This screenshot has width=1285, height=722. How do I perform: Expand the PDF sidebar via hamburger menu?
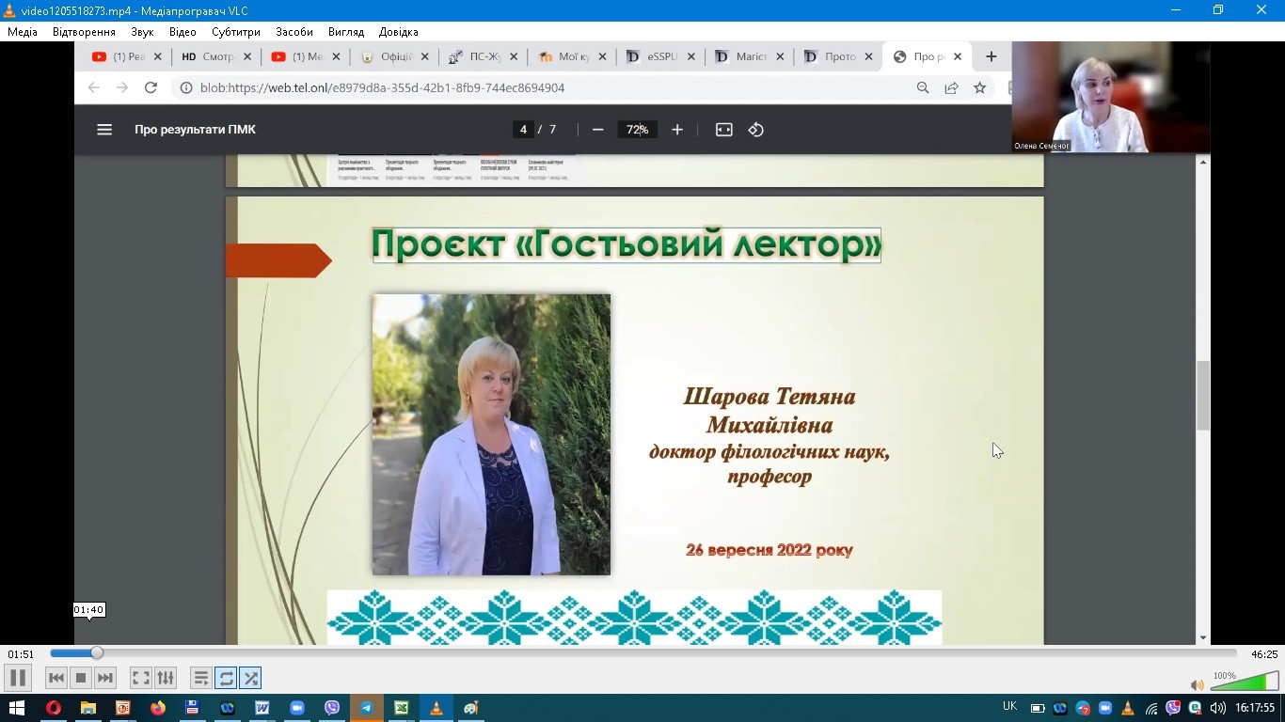coord(104,130)
